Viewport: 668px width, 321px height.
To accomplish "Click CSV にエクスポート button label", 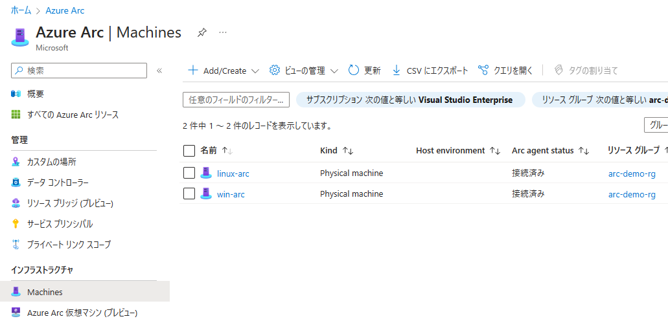I will point(437,71).
